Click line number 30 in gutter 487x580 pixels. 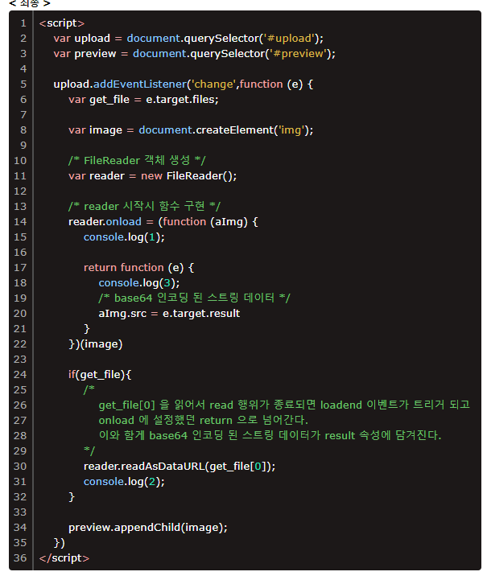tap(20, 467)
